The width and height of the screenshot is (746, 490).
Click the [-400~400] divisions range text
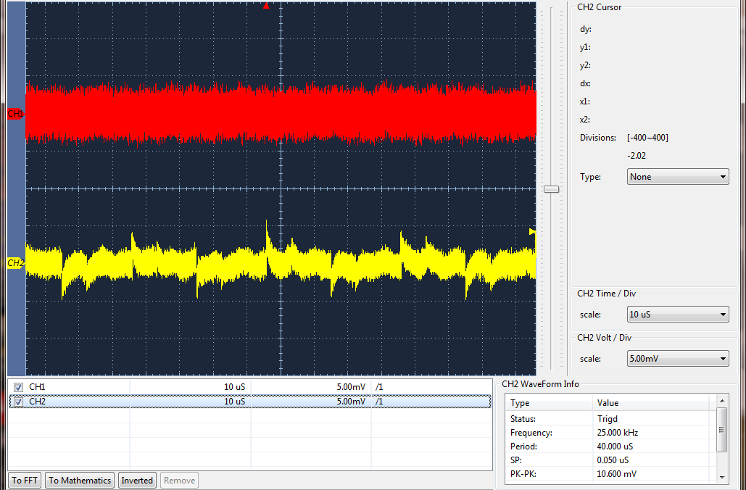pyautogui.click(x=647, y=138)
